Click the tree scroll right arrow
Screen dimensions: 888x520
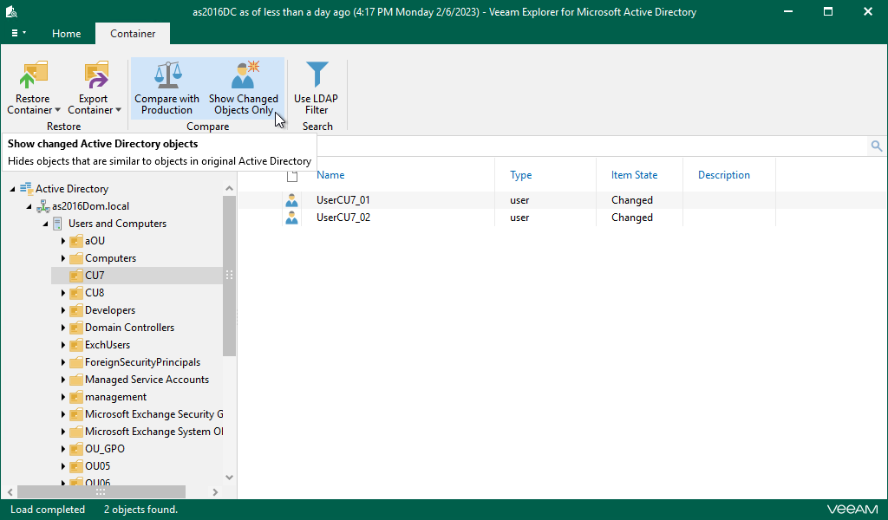click(215, 492)
